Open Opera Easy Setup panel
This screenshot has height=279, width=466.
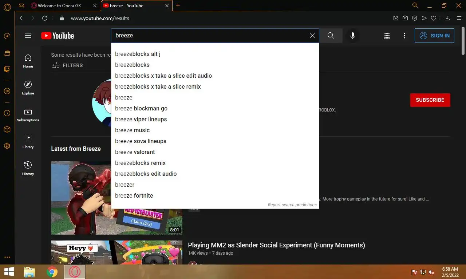click(x=459, y=18)
